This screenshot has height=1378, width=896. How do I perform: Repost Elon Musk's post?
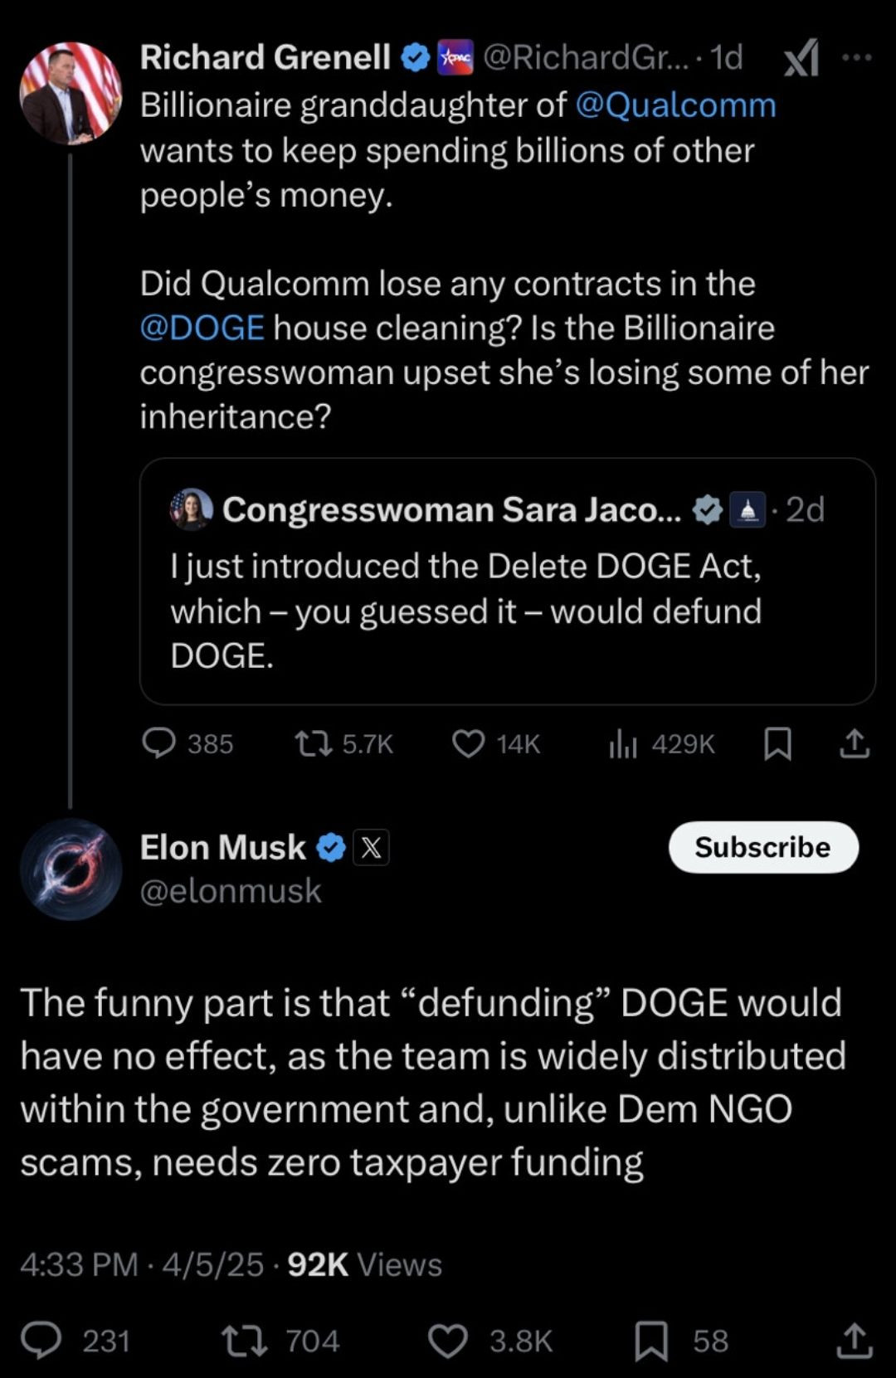point(245,1341)
